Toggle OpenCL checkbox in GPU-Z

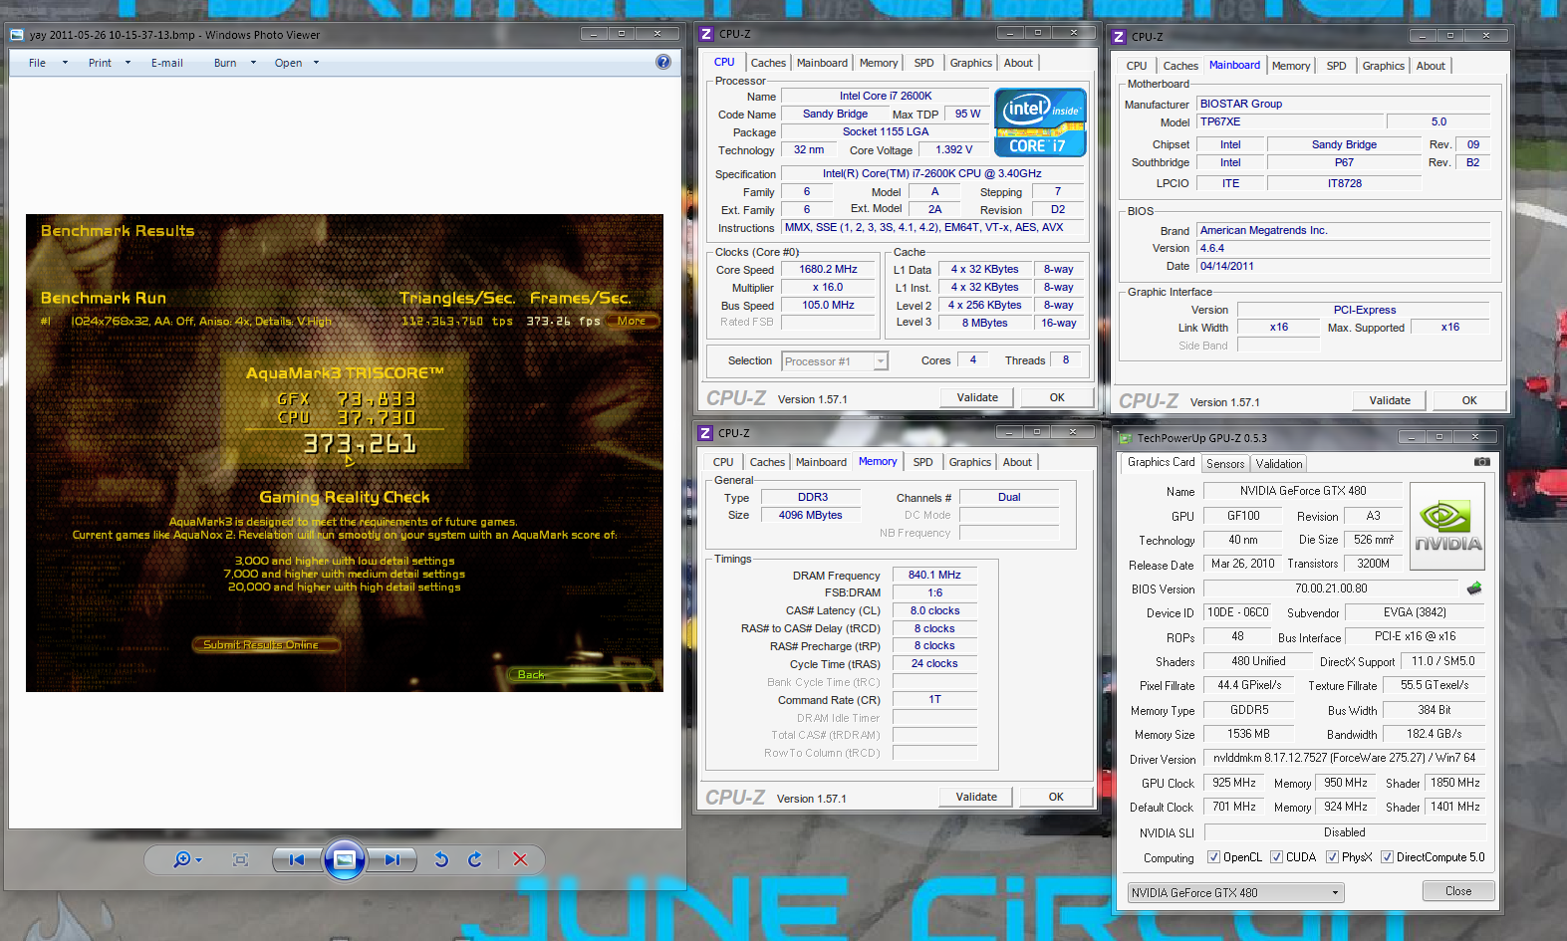tap(1213, 857)
